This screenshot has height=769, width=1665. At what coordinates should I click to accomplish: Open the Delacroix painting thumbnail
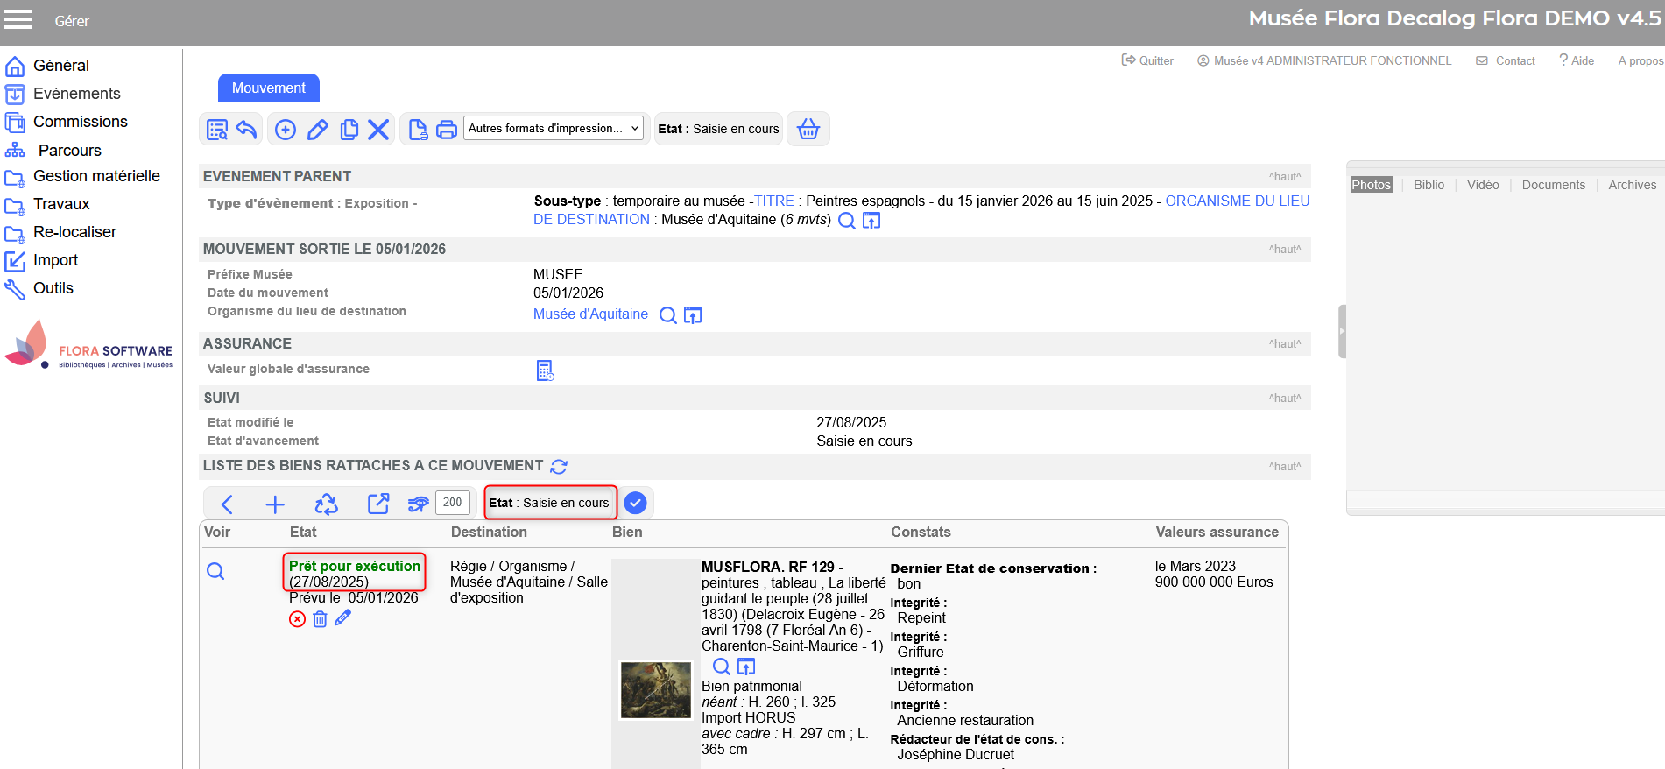tap(655, 689)
